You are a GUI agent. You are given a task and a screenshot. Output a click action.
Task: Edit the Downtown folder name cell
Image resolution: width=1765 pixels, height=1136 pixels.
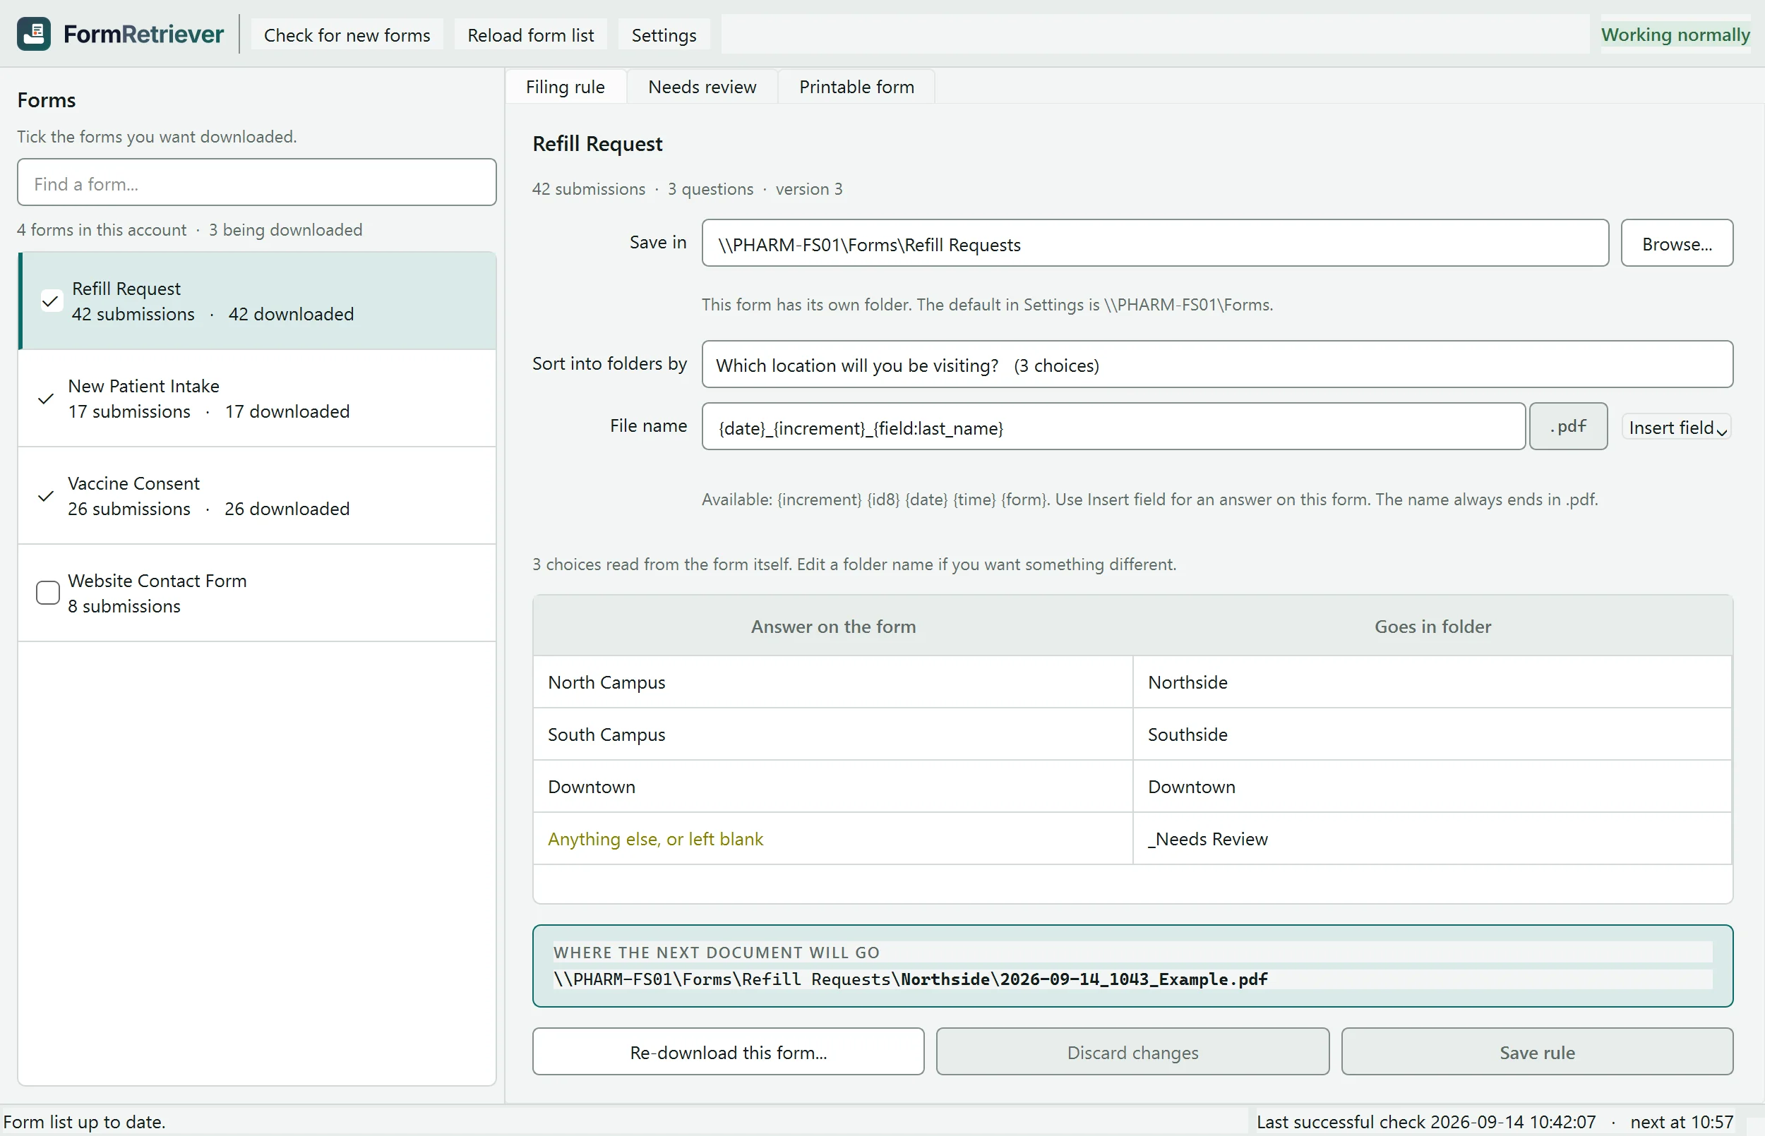click(x=1432, y=786)
